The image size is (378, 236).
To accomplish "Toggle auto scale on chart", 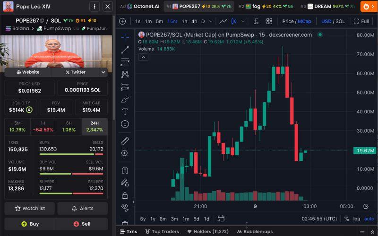I will pyautogui.click(x=369, y=219).
